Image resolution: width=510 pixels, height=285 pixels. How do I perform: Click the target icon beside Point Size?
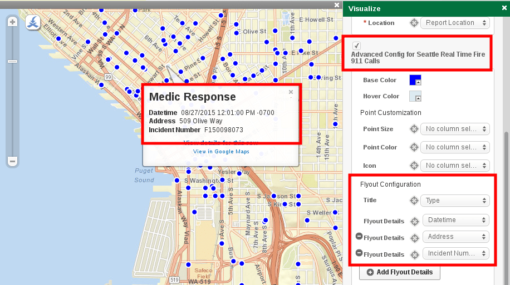coord(414,129)
